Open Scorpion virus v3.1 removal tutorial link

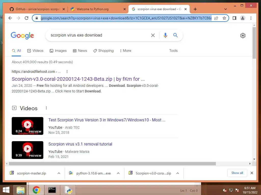coord(80,144)
